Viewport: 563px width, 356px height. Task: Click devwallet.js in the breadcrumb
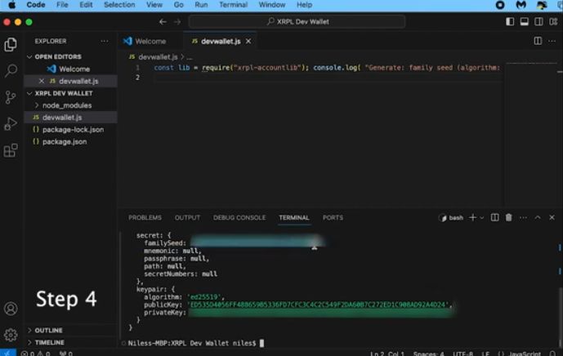click(x=158, y=57)
